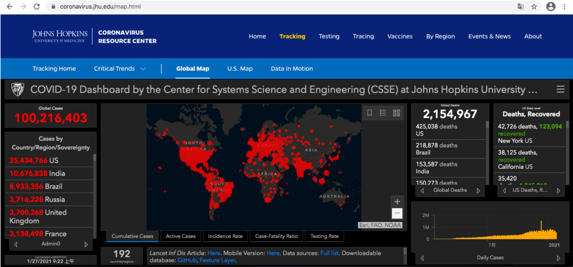Image resolution: width=573 pixels, height=267 pixels.
Task: Zoom out on the map
Action: (397, 214)
